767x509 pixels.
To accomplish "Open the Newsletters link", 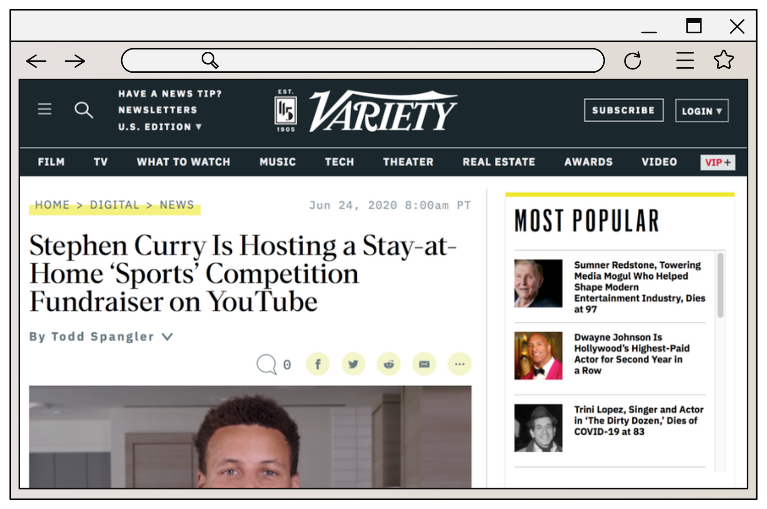I will 157,110.
